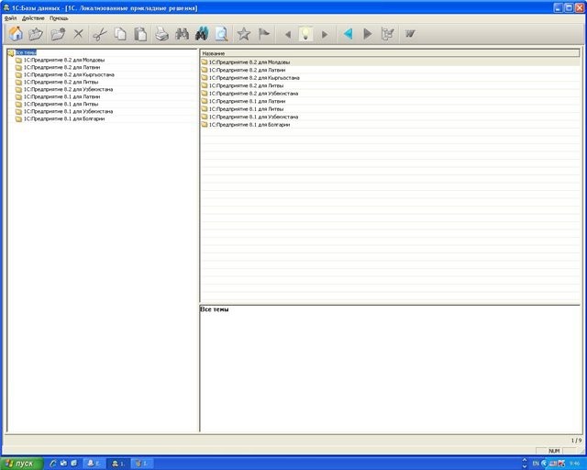This screenshot has height=470, width=587.
Task: Click the blue-black binoculars icon
Action: click(202, 34)
